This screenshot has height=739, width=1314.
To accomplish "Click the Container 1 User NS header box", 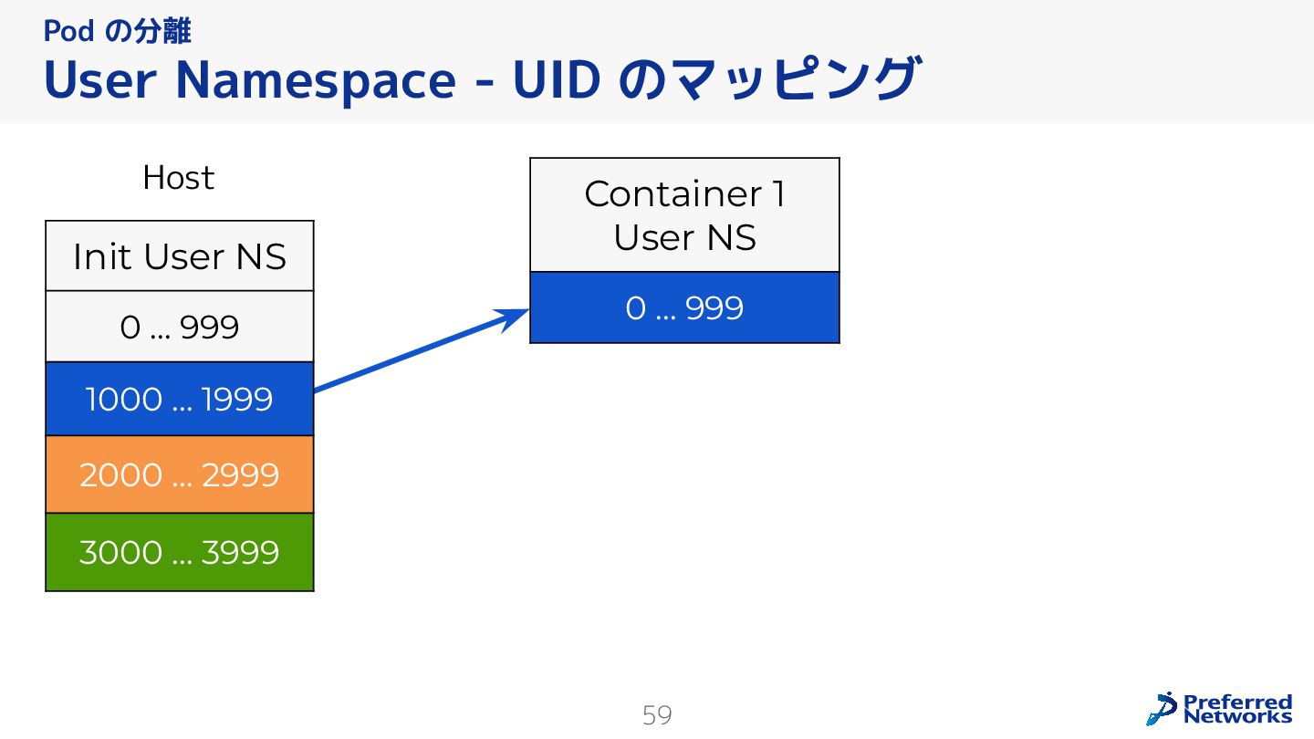I will tap(684, 215).
